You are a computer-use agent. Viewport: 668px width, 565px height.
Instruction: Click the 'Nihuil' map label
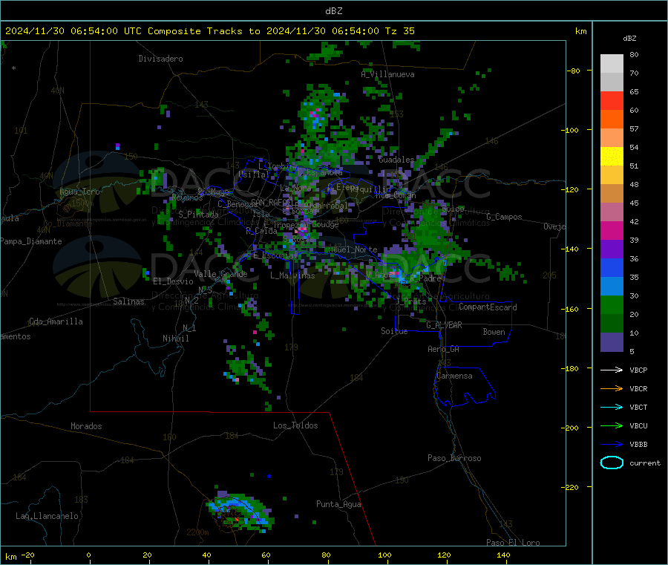pos(175,339)
